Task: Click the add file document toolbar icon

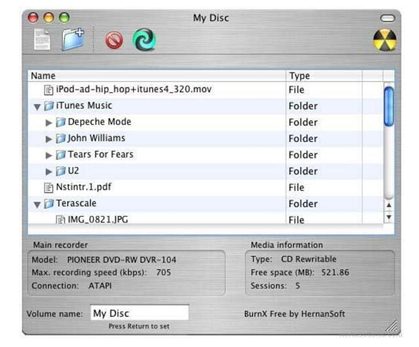Action: pyautogui.click(x=42, y=40)
